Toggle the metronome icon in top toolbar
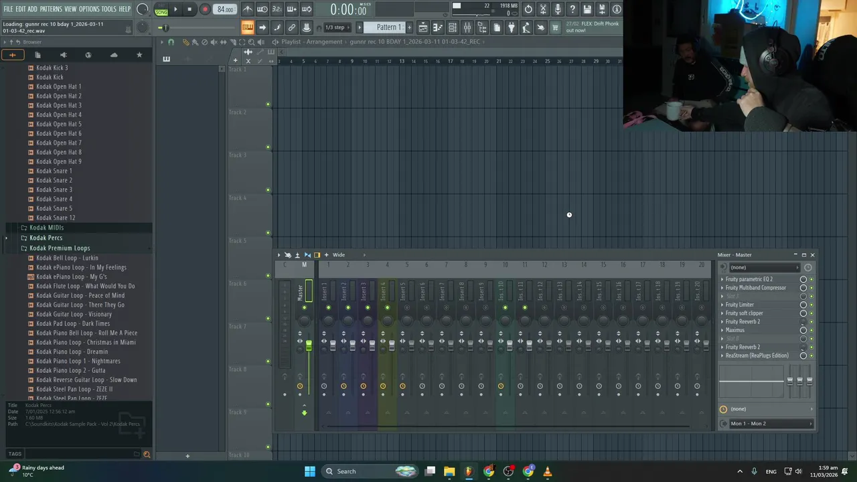Screen dimensions: 857x482 click(248, 9)
